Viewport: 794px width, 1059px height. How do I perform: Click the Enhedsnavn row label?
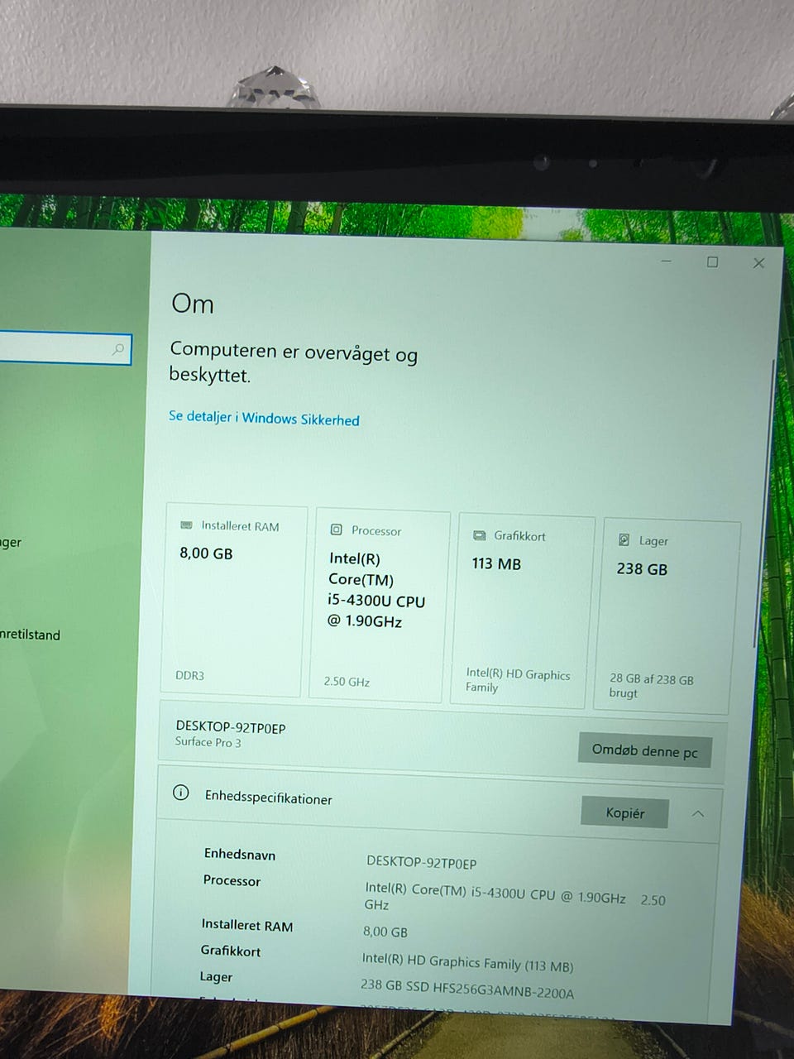click(240, 854)
